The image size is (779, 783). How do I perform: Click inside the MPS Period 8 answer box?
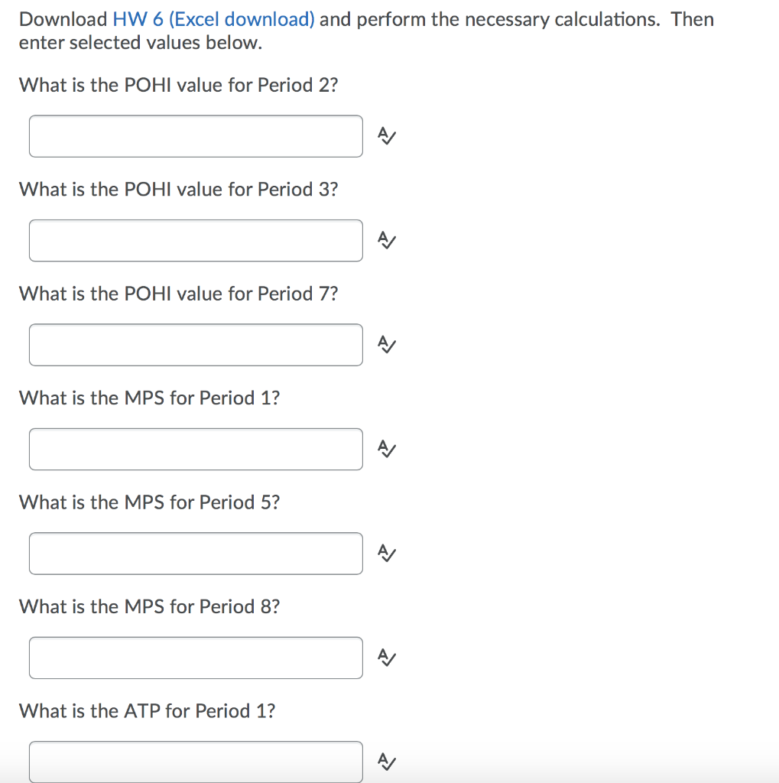[196, 658]
